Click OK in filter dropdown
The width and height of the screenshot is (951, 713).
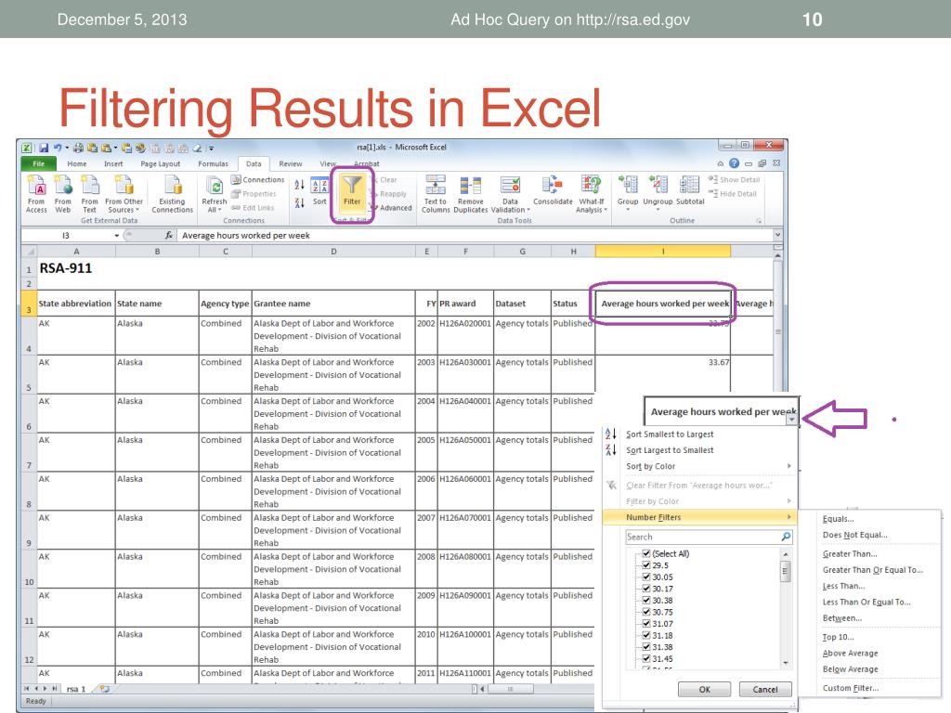point(704,690)
